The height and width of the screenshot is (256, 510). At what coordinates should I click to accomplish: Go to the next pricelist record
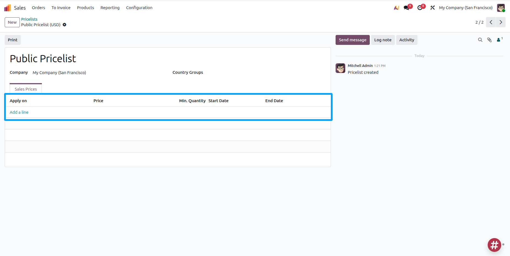tap(501, 22)
